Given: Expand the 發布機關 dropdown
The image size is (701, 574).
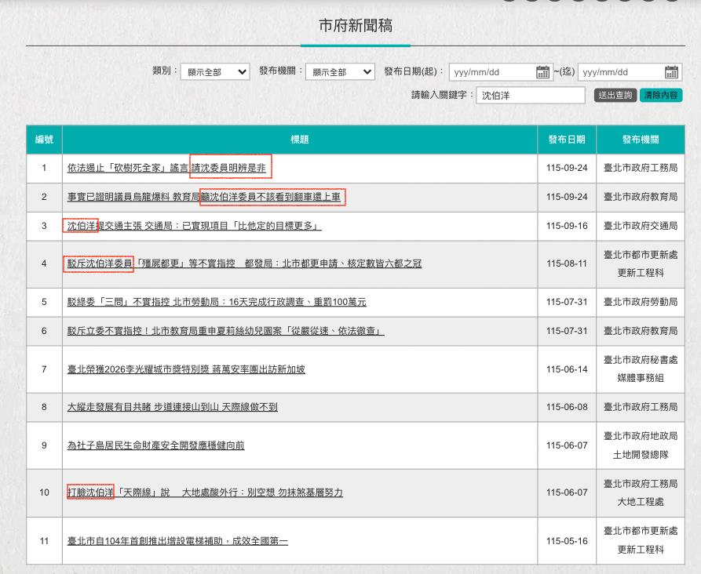Looking at the screenshot, I should click(x=340, y=72).
